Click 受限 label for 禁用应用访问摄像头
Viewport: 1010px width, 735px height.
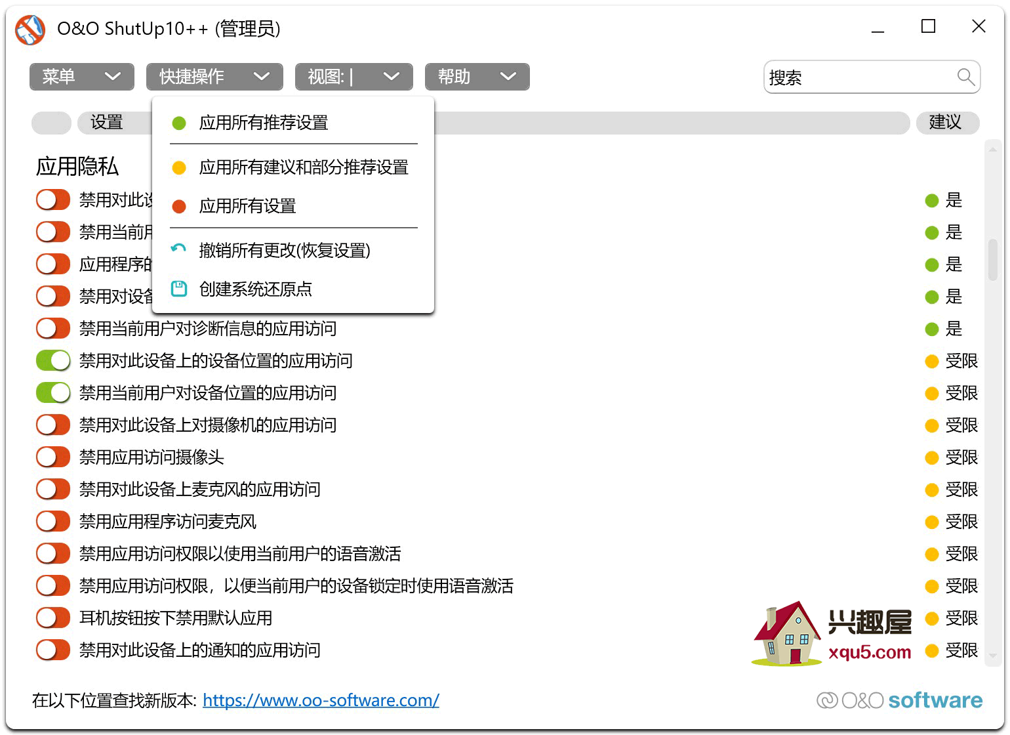(x=961, y=457)
